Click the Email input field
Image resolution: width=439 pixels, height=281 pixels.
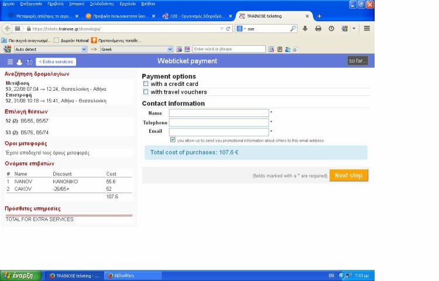click(219, 132)
